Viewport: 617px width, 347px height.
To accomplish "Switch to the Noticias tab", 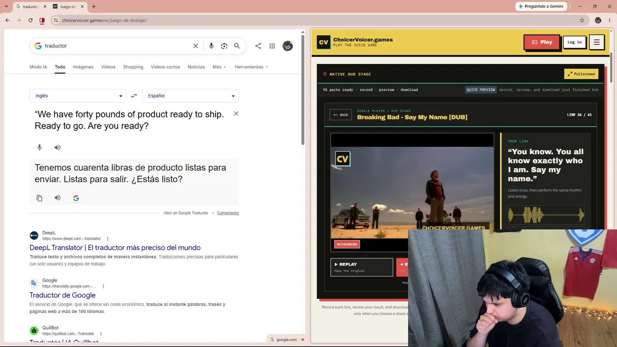I will coord(196,67).
